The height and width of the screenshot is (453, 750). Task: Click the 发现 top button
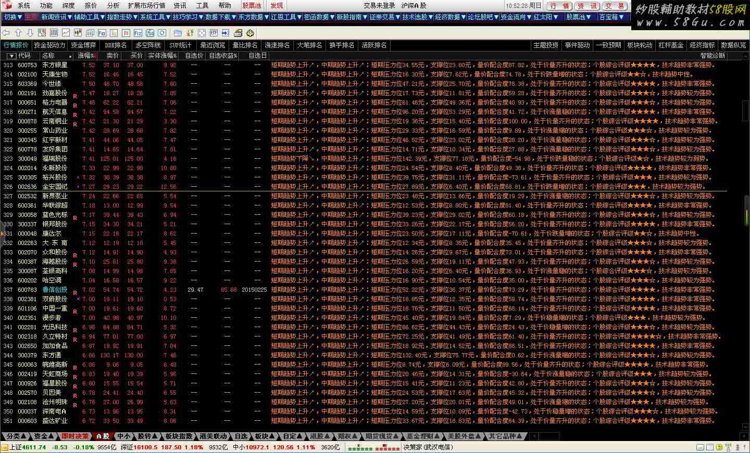[277, 6]
